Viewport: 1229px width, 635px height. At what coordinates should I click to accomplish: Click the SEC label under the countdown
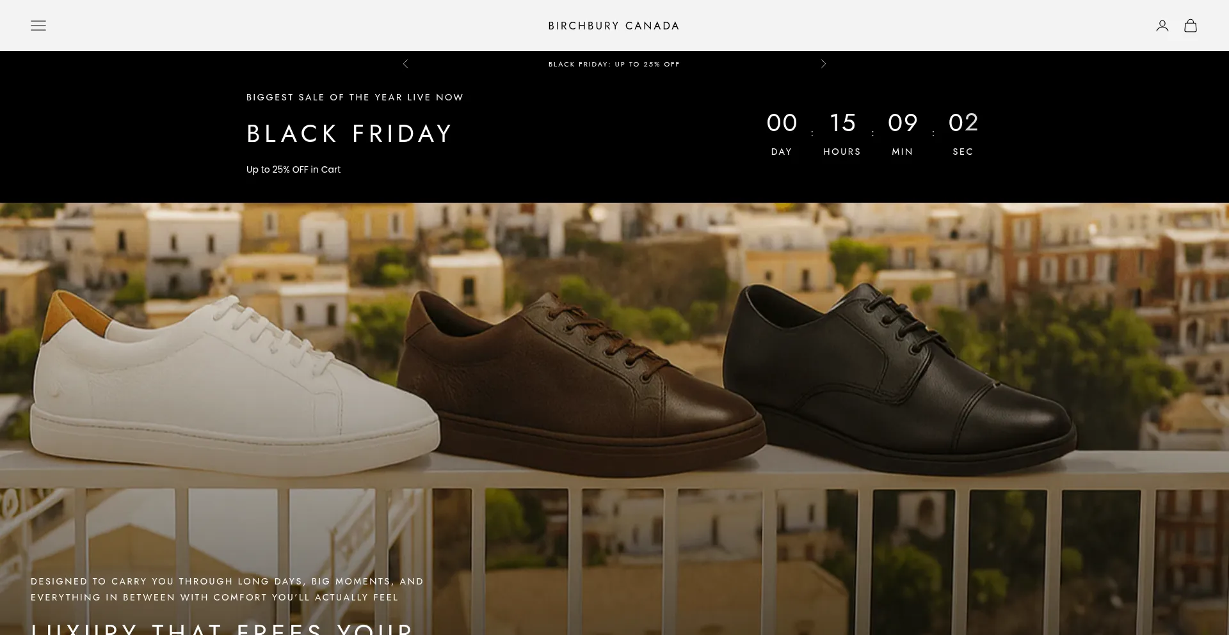point(963,152)
